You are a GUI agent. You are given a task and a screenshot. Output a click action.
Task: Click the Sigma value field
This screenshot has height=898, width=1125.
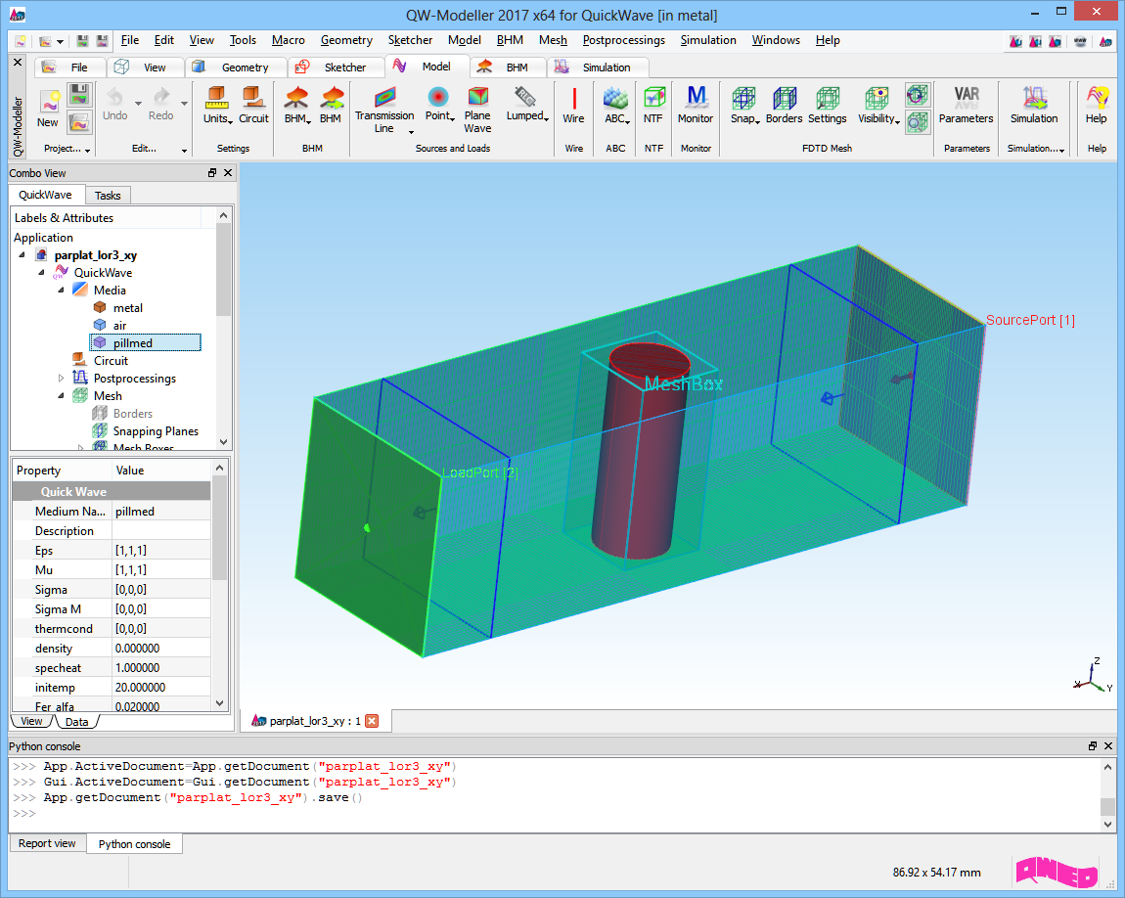coord(160,590)
